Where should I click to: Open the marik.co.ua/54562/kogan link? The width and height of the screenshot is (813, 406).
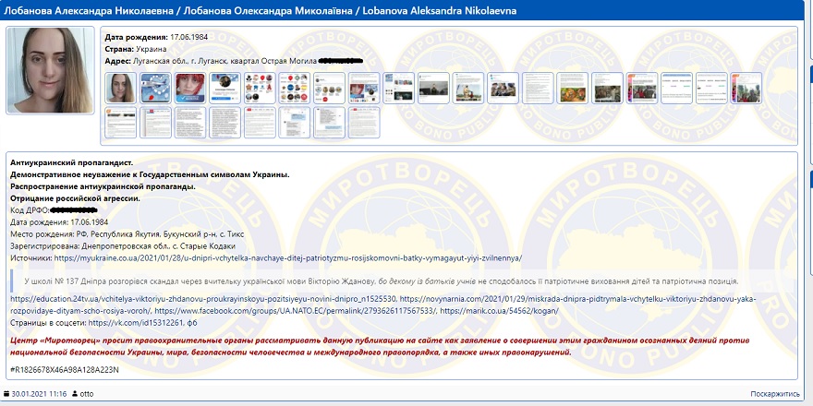click(x=499, y=311)
